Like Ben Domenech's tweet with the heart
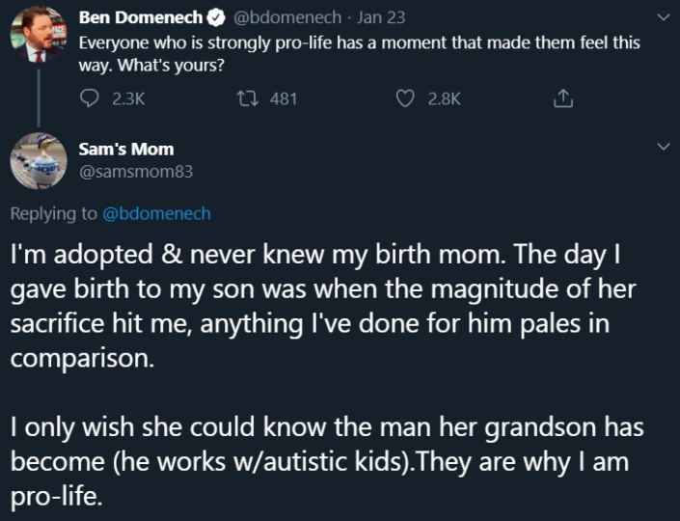This screenshot has width=680, height=521. 406,97
